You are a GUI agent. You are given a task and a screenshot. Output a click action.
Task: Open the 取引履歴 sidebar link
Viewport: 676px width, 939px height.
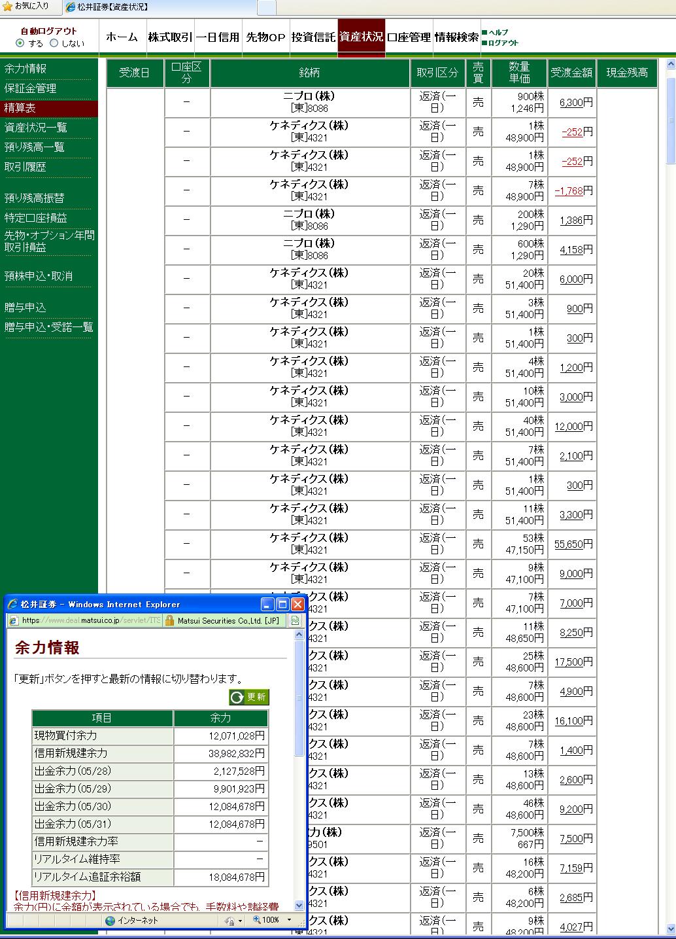[25, 167]
